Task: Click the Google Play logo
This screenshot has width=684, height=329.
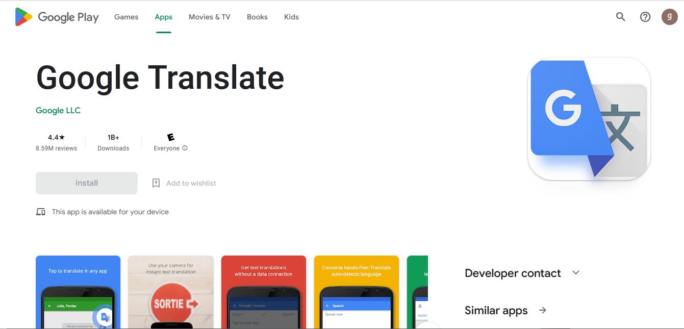Action: 57,17
